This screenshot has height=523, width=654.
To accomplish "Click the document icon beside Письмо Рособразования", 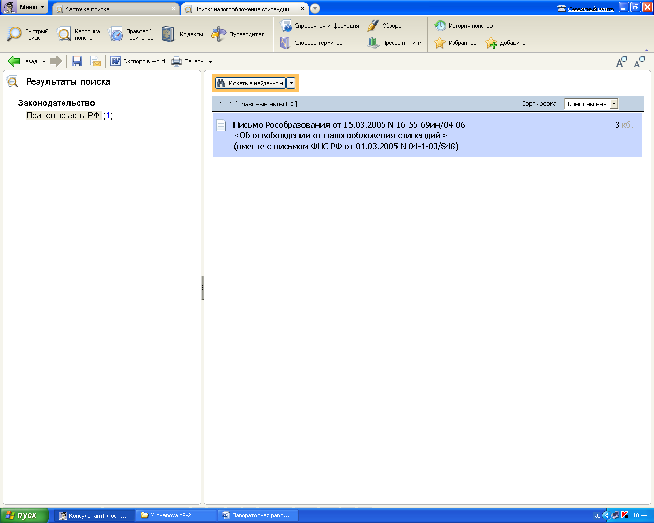I will click(x=221, y=125).
